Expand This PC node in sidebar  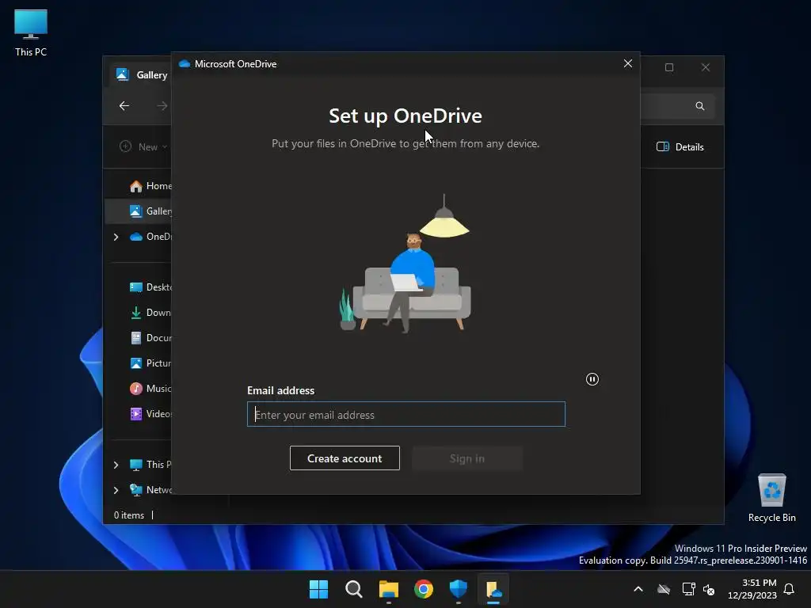[x=116, y=465]
